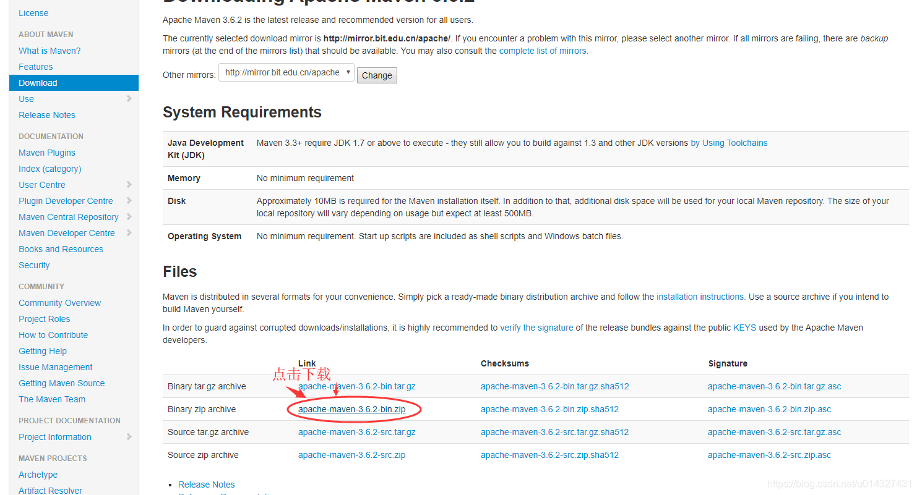Open User Centre section
917x495 pixels.
click(x=42, y=185)
